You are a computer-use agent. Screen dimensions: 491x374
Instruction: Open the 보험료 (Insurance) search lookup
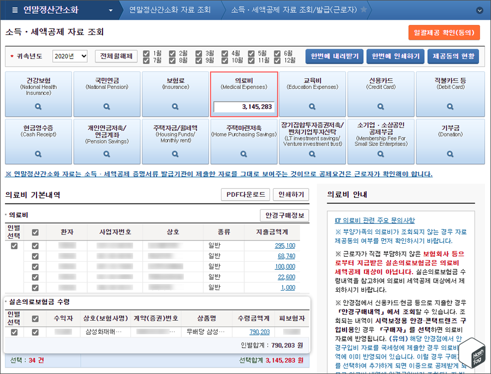click(175, 107)
